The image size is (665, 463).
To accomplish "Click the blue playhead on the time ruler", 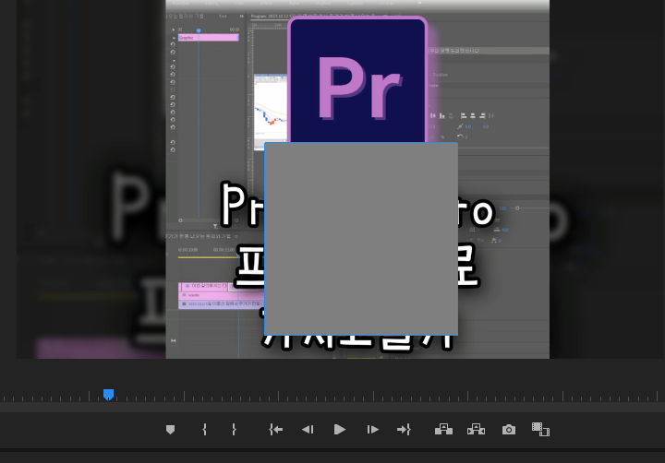I will pos(109,395).
